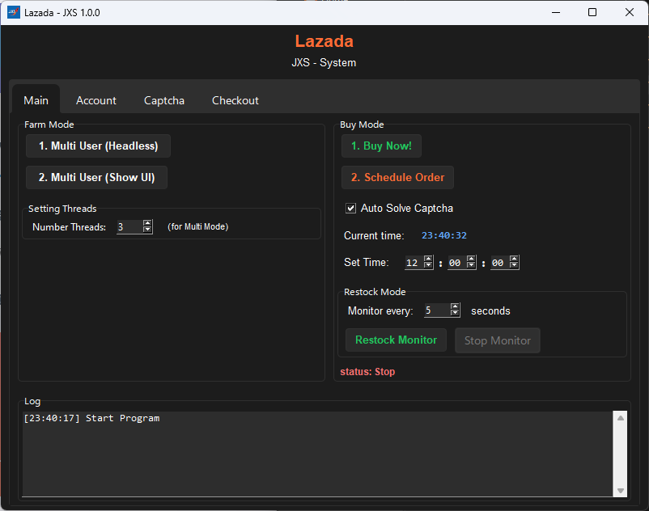Viewport: 649px width, 511px height.
Task: Go to the Checkout tab
Action: tap(235, 100)
